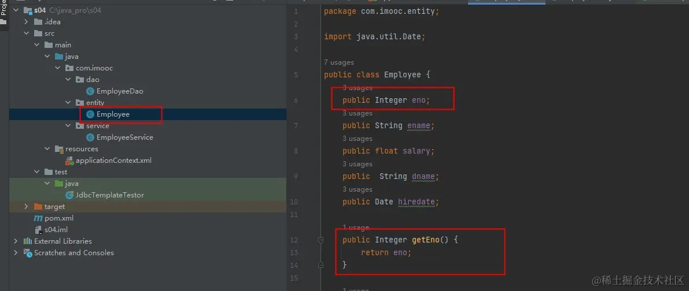Collapse the test folder
This screenshot has width=689, height=291.
pyautogui.click(x=37, y=172)
